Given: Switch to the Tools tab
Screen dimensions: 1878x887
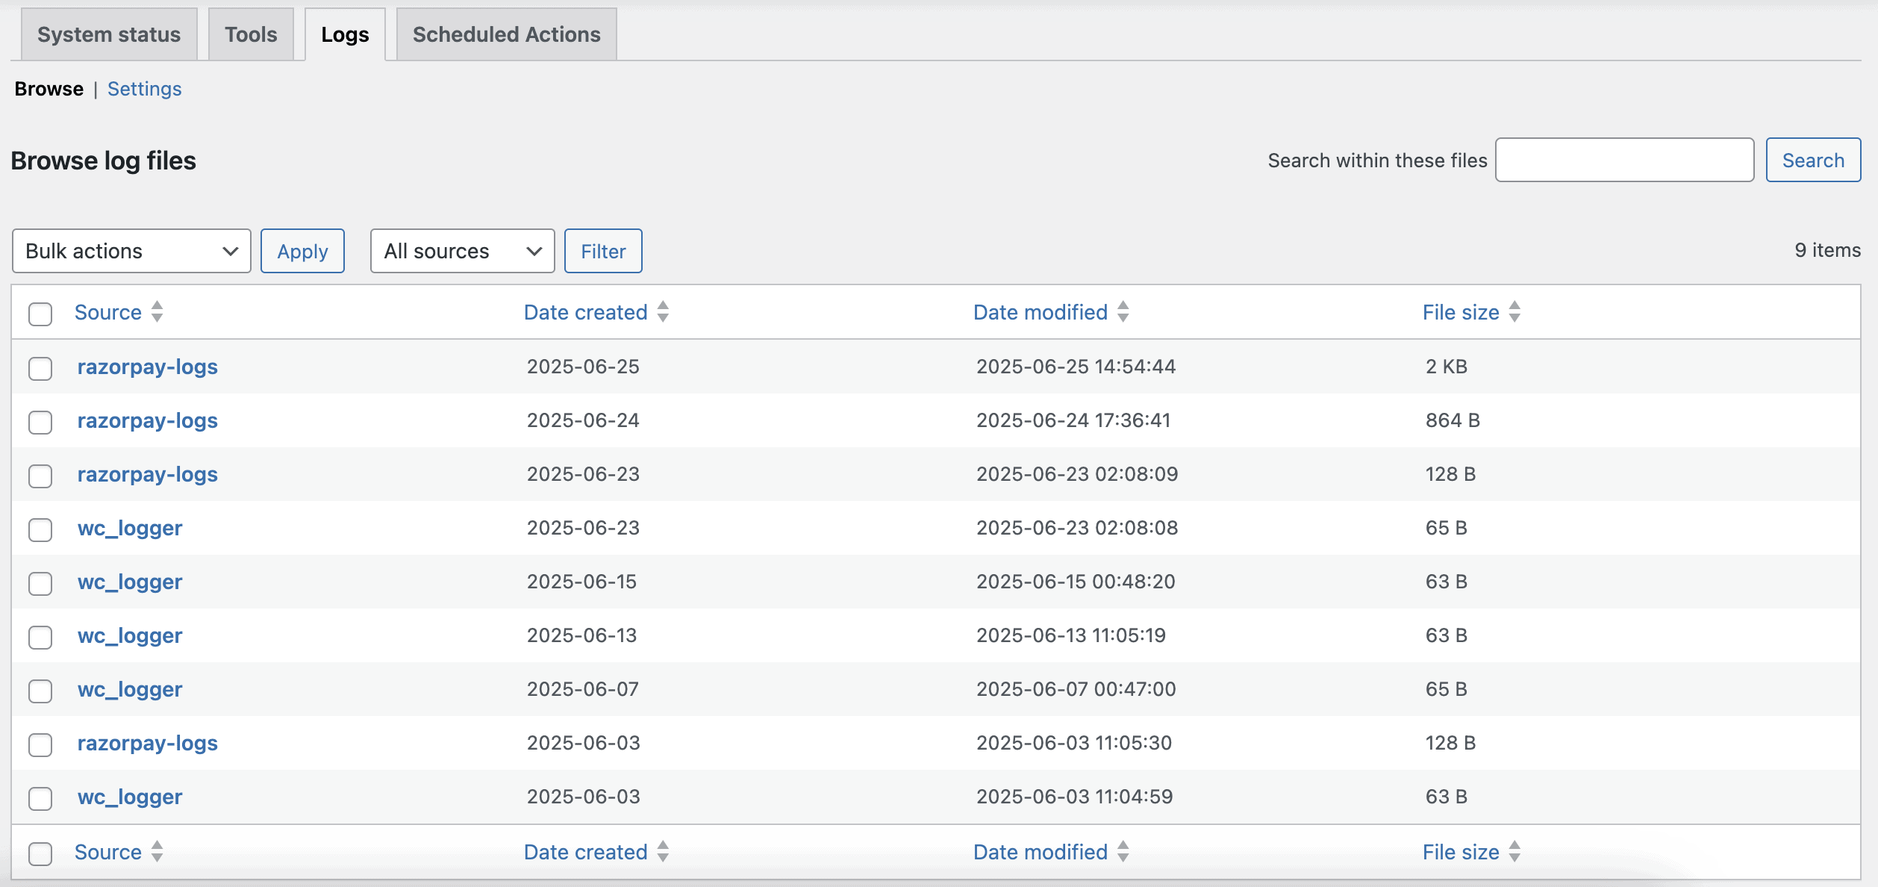Looking at the screenshot, I should tap(251, 34).
